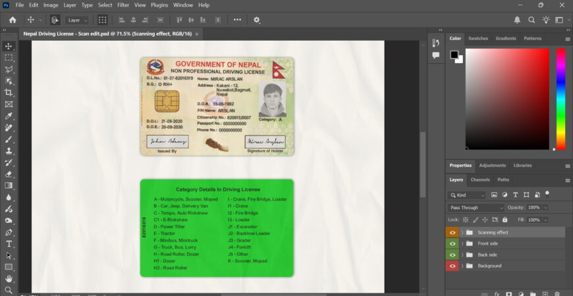573x296 pixels.
Task: Toggle lock all padlock icon
Action: [x=505, y=220]
